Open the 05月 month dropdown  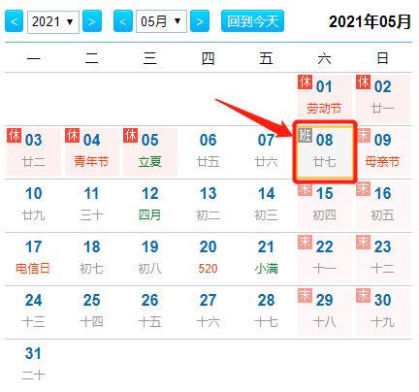click(161, 21)
